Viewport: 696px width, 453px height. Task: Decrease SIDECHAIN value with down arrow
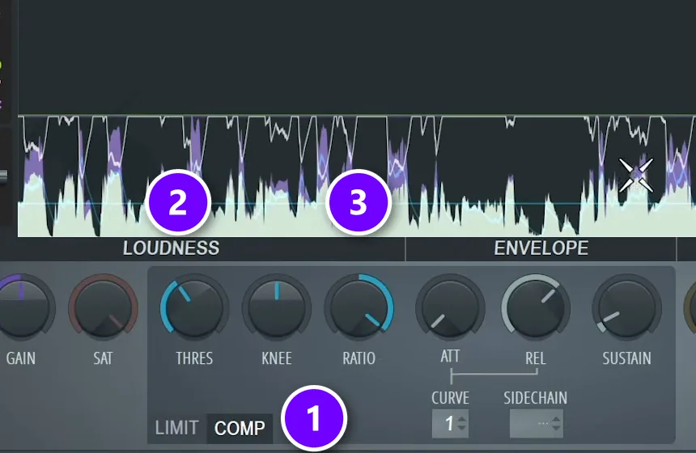pyautogui.click(x=556, y=429)
